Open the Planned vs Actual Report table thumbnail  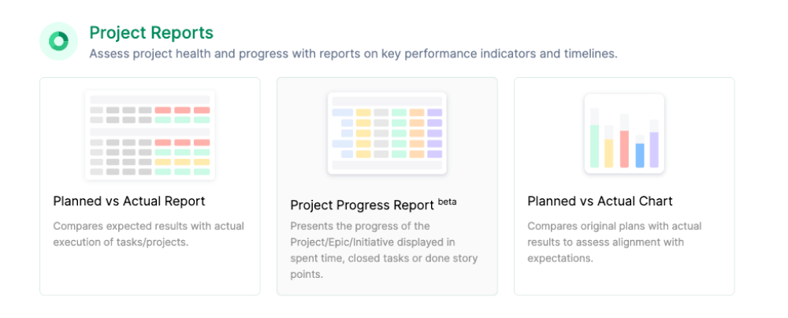coord(150,135)
